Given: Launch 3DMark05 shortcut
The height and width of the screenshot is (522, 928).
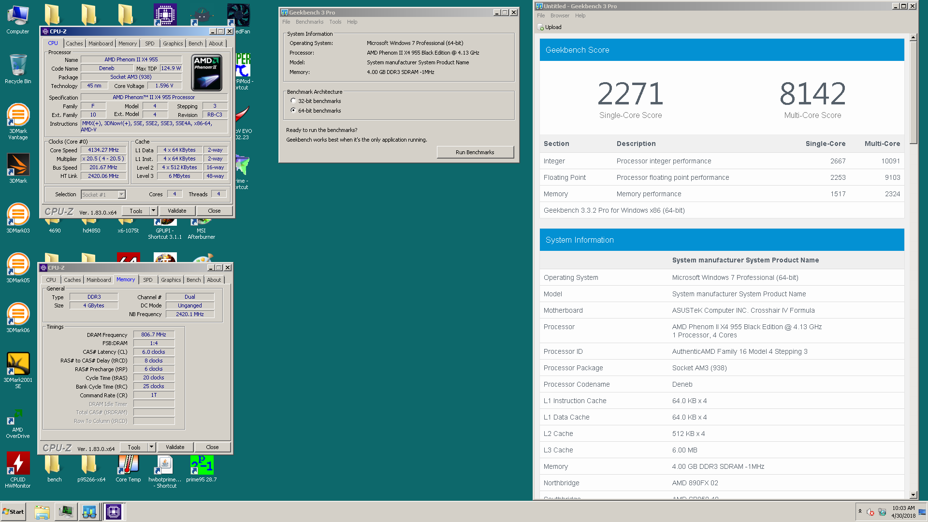Looking at the screenshot, I should [18, 268].
